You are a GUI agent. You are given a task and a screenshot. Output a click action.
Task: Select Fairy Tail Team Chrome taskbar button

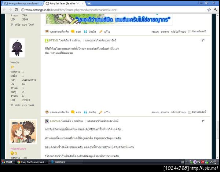point(32,162)
